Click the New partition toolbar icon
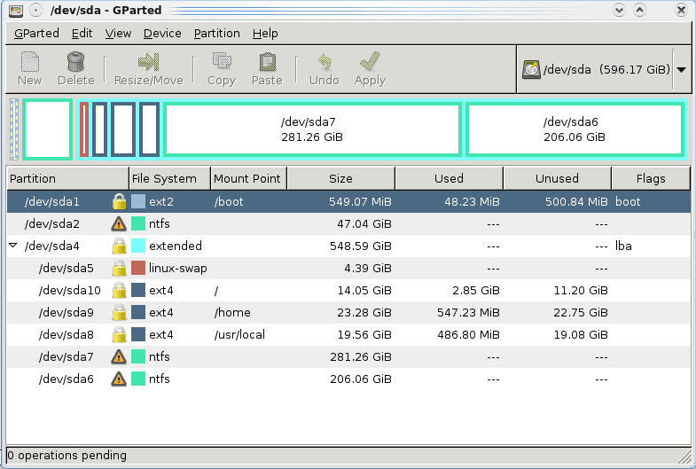The image size is (696, 469). click(x=30, y=62)
